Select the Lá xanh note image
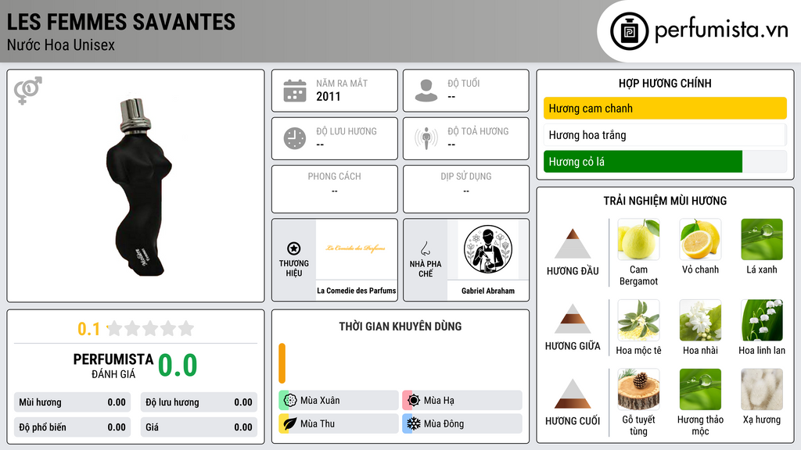This screenshot has height=450, width=801. (762, 239)
